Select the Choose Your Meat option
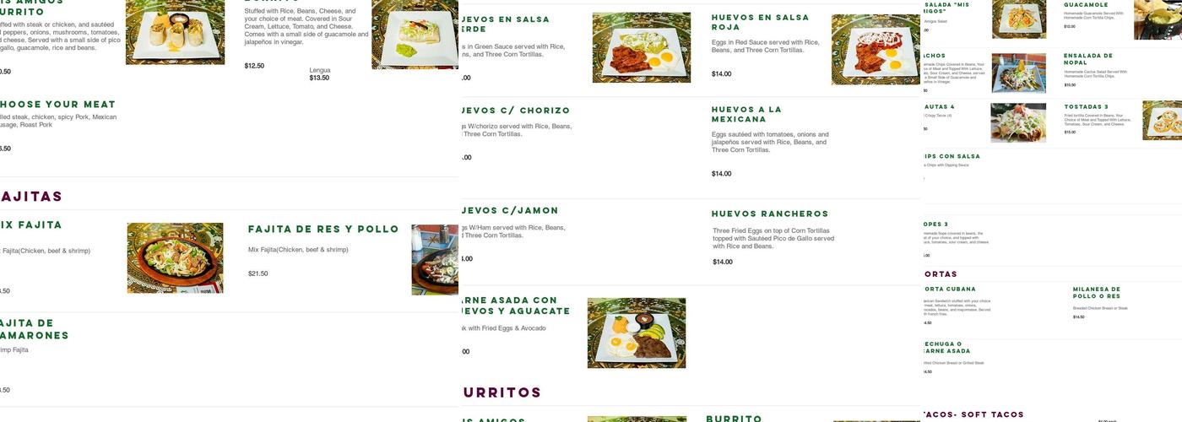The width and height of the screenshot is (1182, 422). (x=57, y=104)
